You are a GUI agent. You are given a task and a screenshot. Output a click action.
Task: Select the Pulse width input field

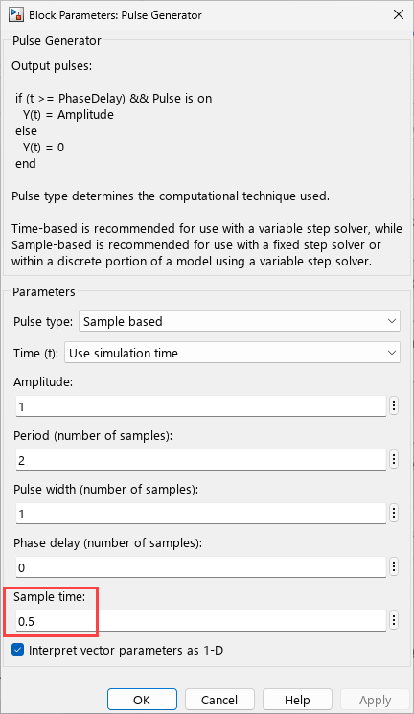tap(201, 513)
